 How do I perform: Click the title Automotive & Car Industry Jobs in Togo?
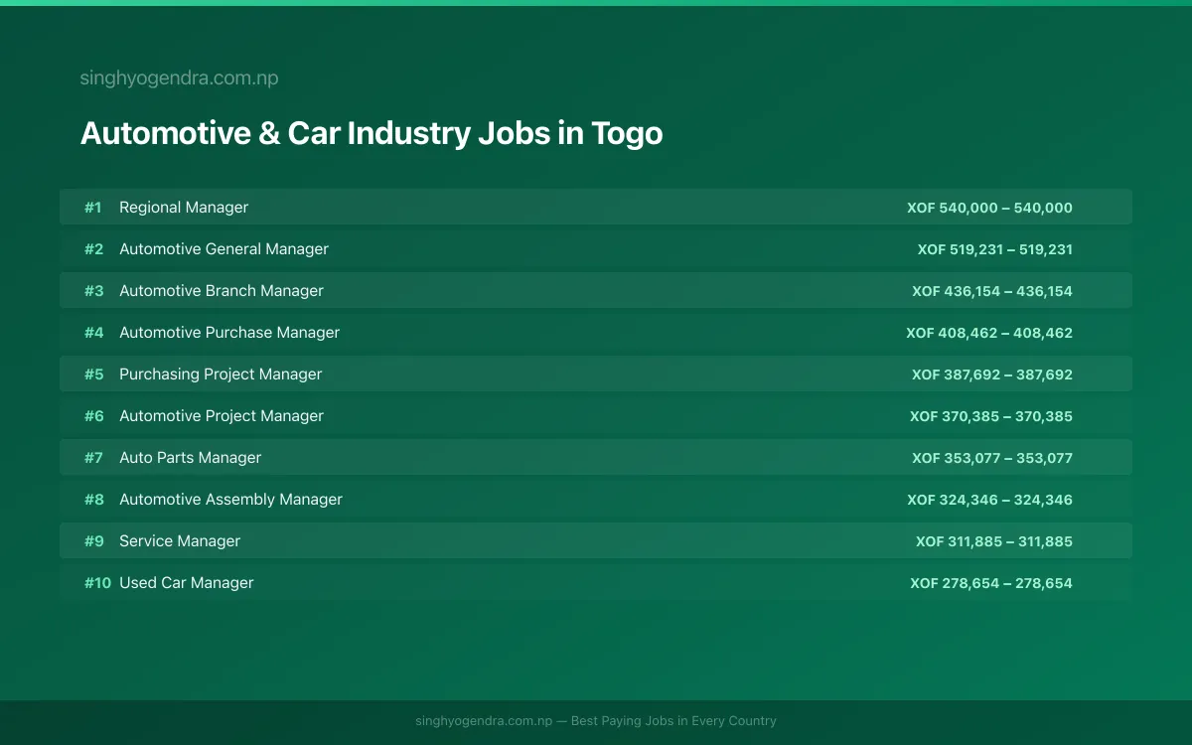(x=372, y=133)
